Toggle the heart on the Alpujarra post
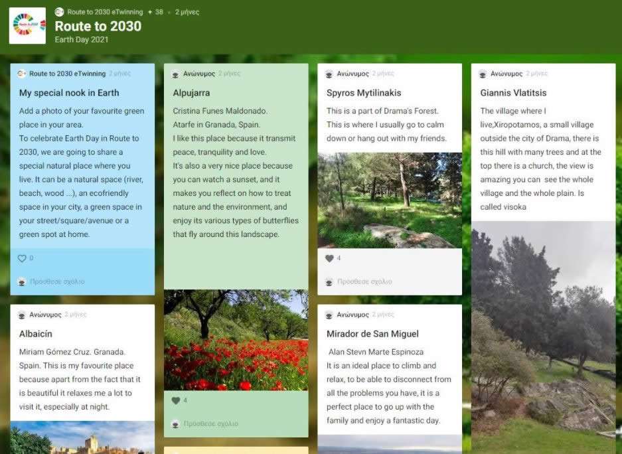This screenshot has height=454, width=622. pos(176,400)
